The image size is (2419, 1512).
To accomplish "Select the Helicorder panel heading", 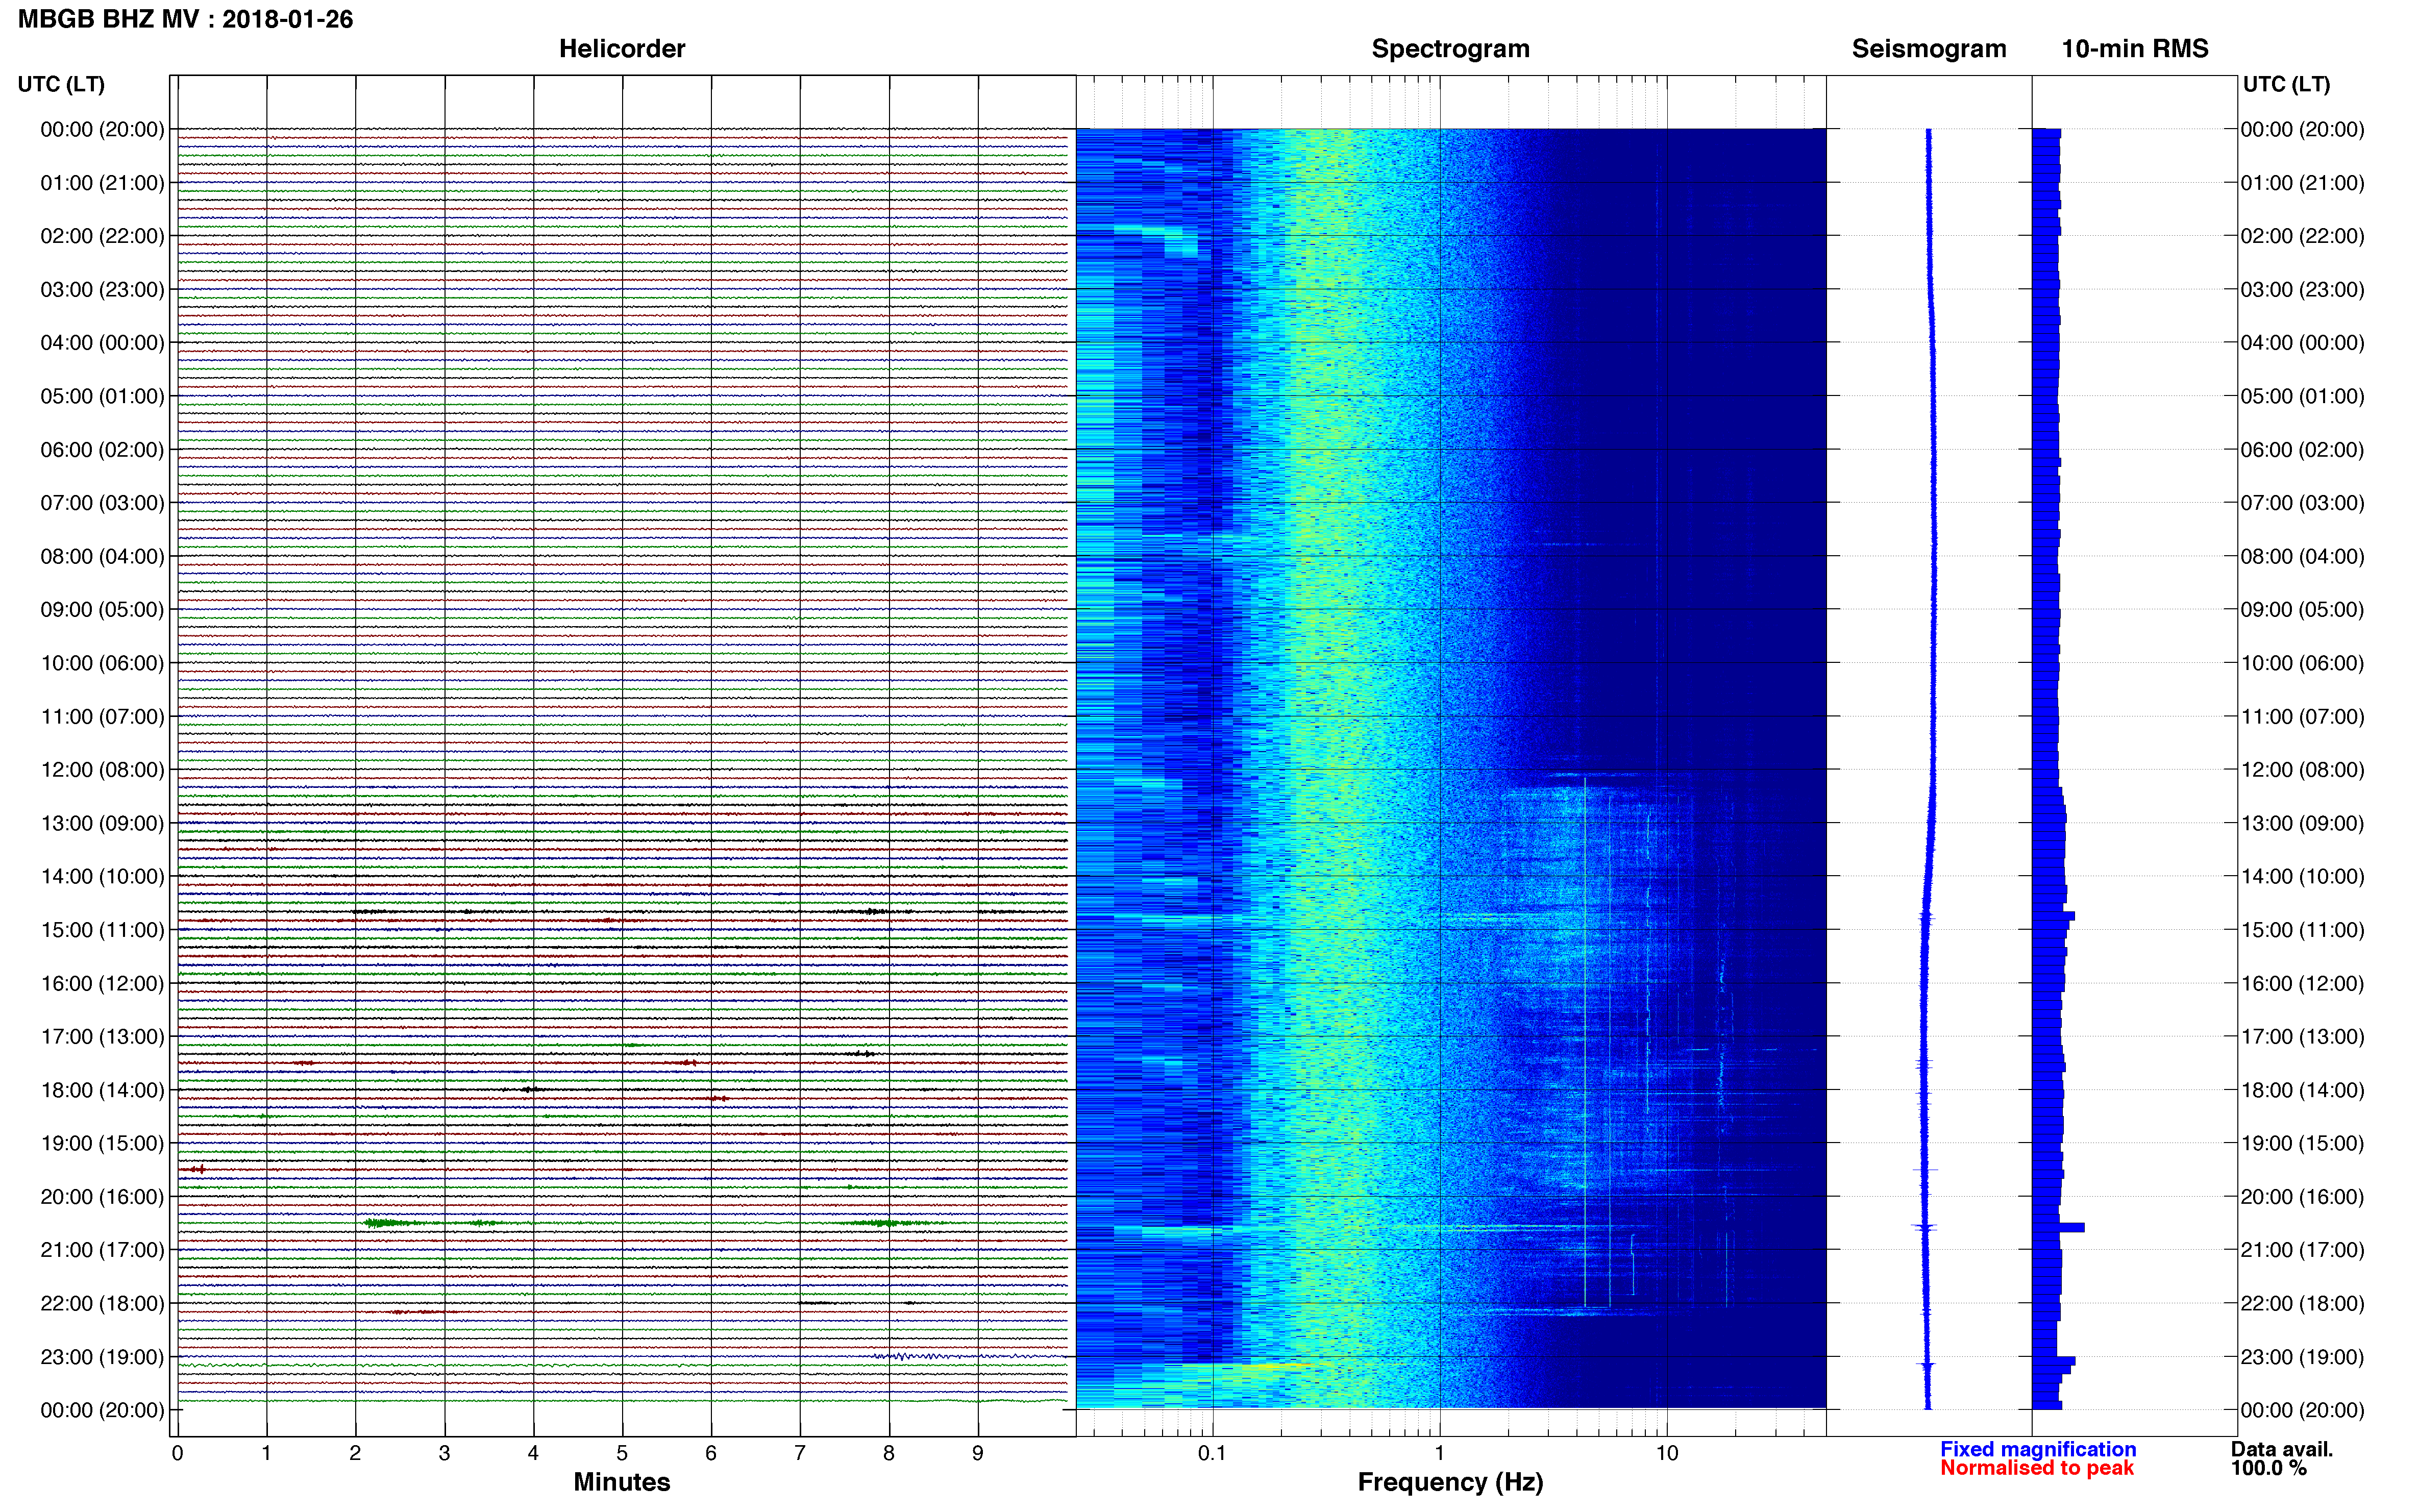I will click(x=622, y=49).
